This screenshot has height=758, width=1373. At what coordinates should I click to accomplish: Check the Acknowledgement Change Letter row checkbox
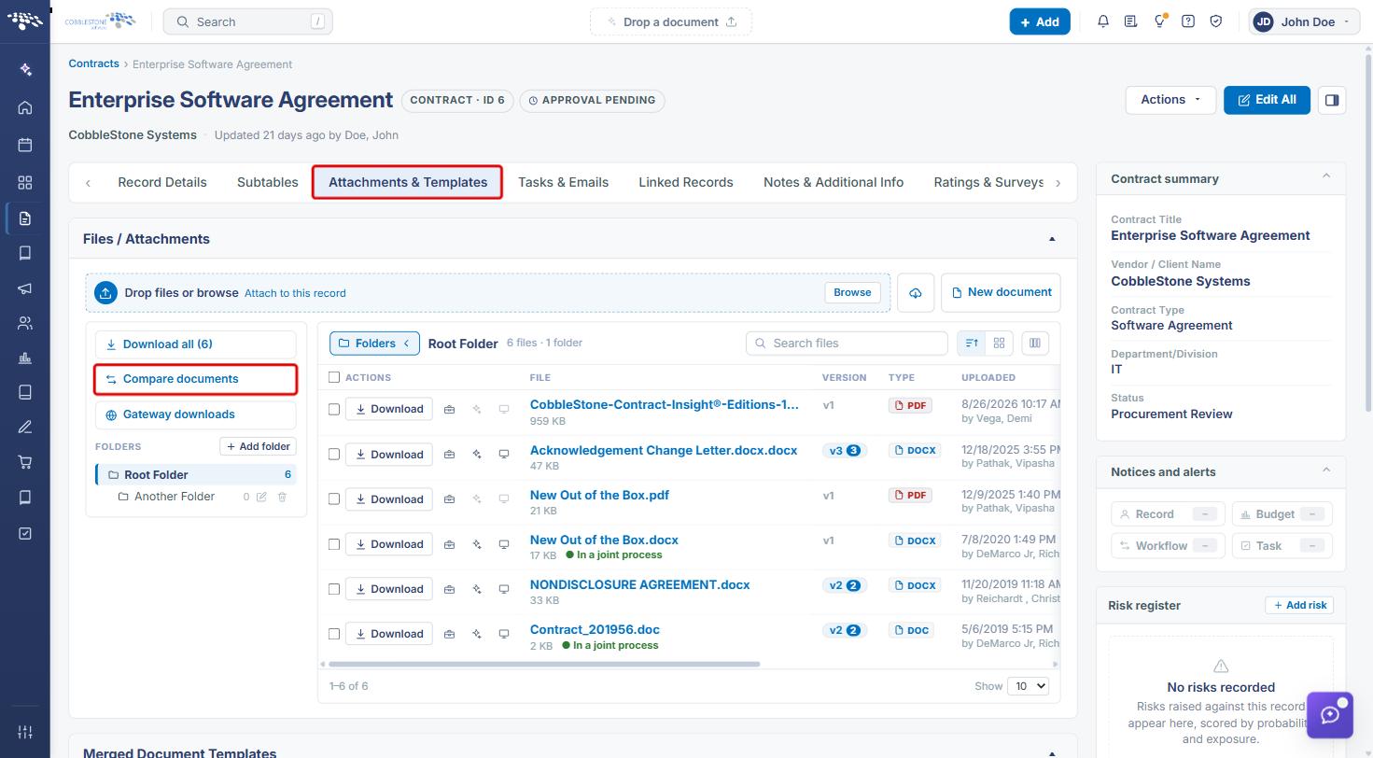(x=334, y=455)
